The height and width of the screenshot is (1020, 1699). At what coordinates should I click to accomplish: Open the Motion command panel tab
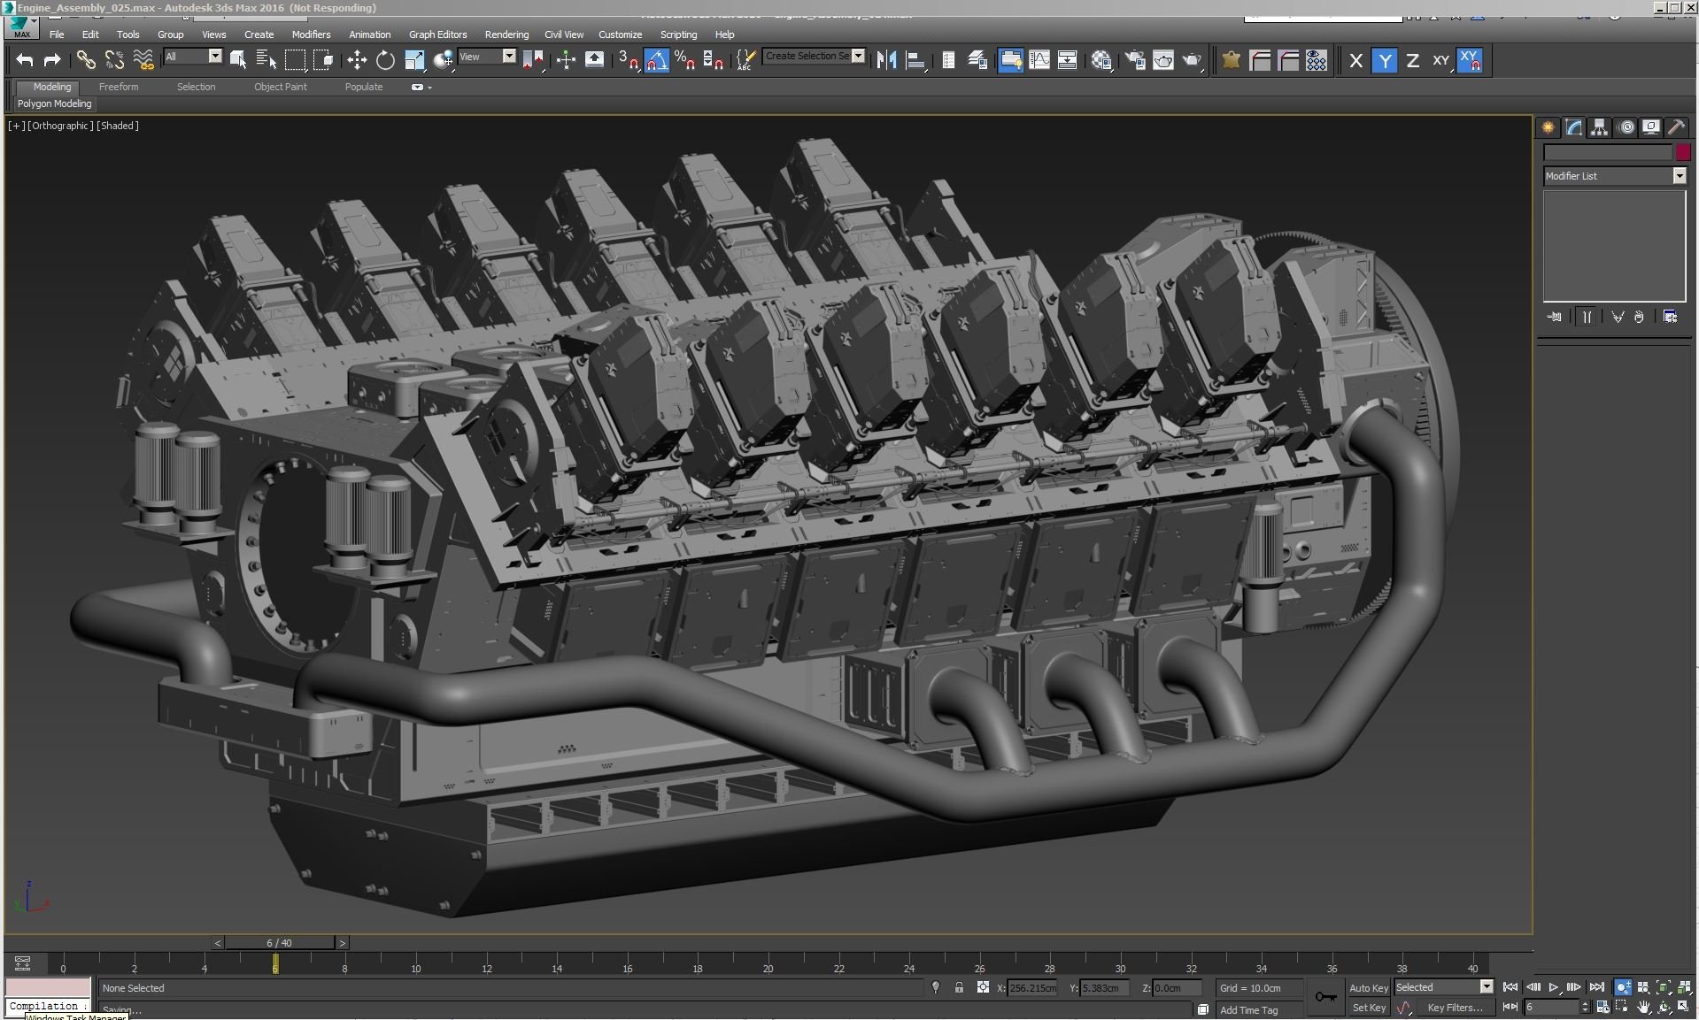coord(1626,127)
